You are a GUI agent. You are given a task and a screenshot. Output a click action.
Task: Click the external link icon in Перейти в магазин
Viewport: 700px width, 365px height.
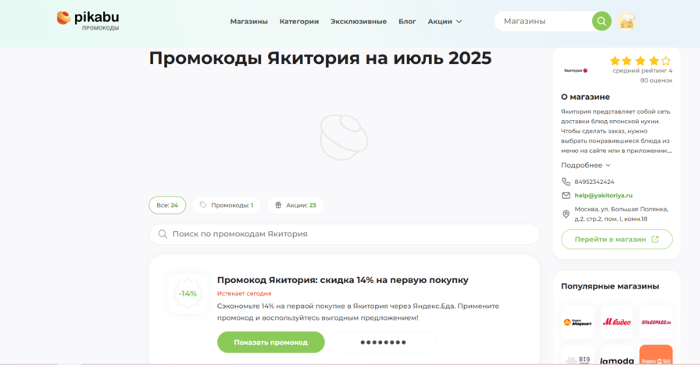click(x=655, y=239)
